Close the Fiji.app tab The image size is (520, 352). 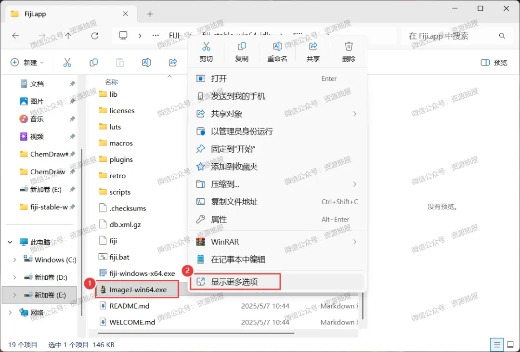125,14
